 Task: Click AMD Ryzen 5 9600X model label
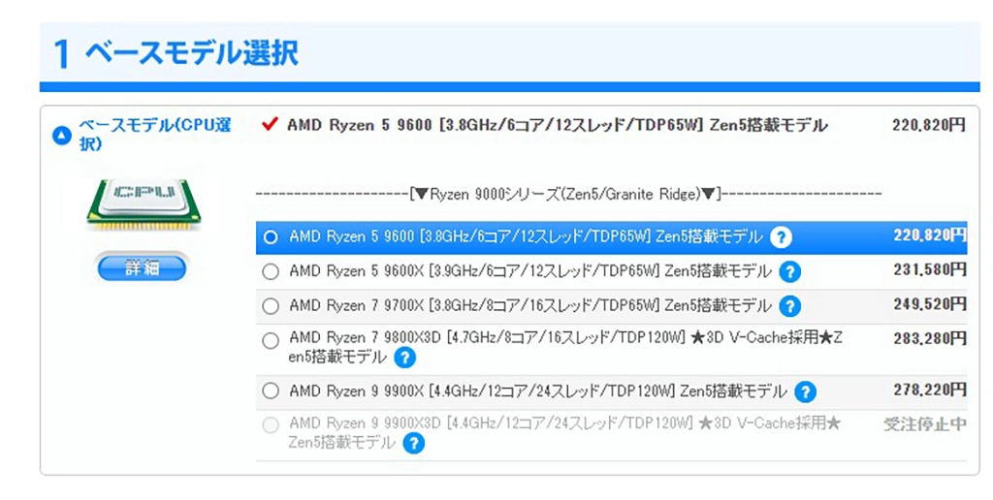coord(530,271)
